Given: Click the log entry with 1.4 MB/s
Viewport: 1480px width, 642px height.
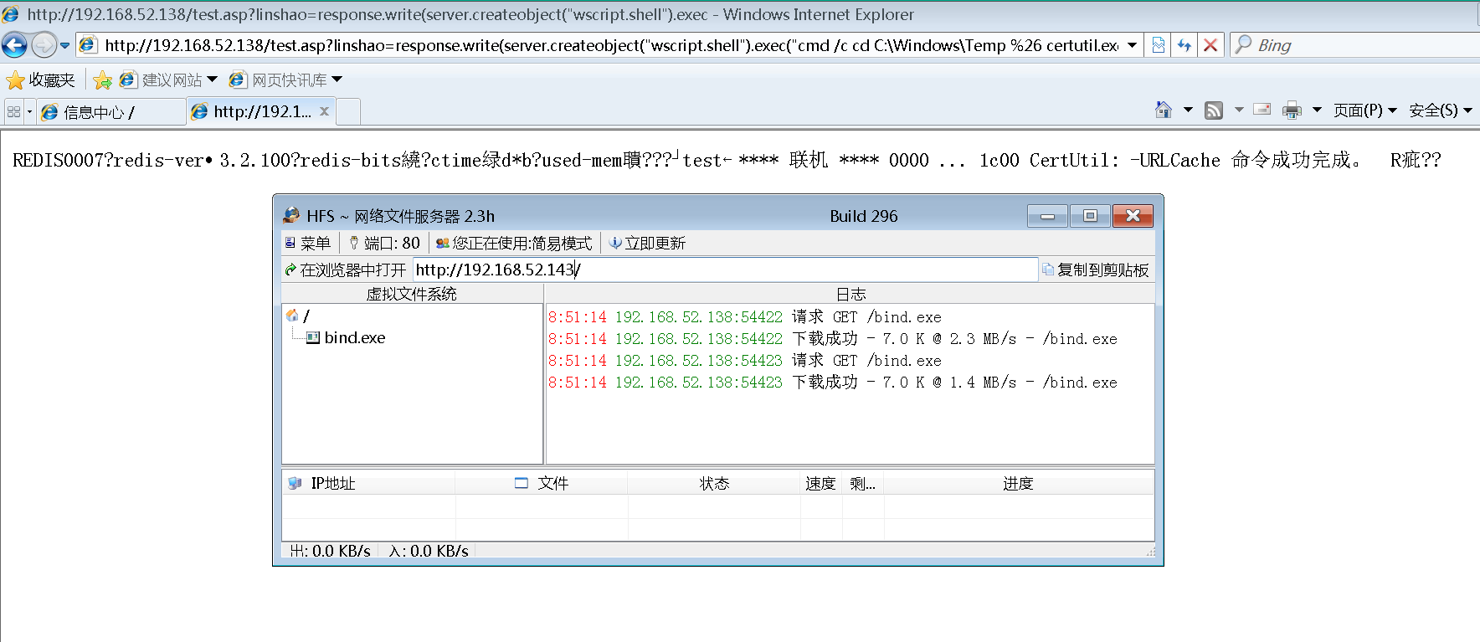Looking at the screenshot, I should (x=833, y=383).
